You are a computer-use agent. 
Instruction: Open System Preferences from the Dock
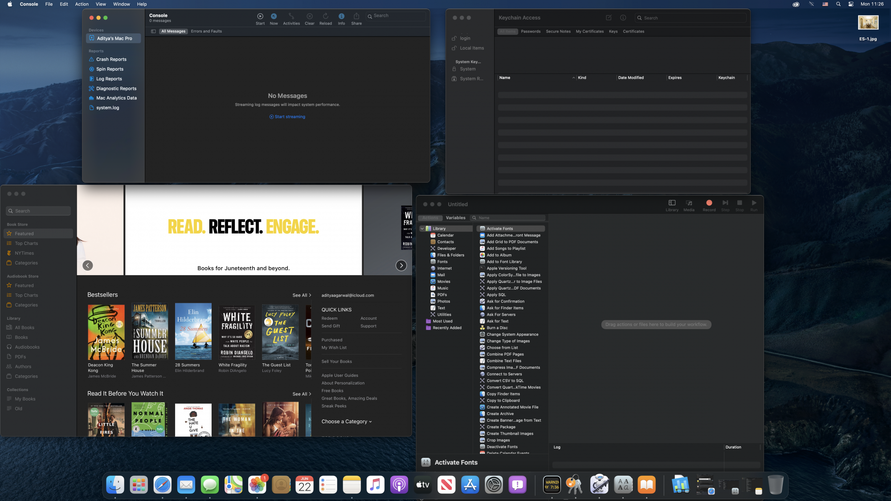click(494, 485)
